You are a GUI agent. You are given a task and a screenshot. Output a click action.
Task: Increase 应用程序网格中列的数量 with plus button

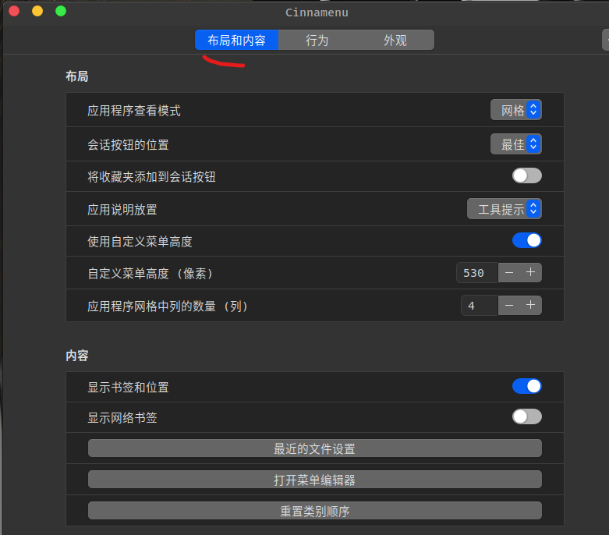click(530, 306)
